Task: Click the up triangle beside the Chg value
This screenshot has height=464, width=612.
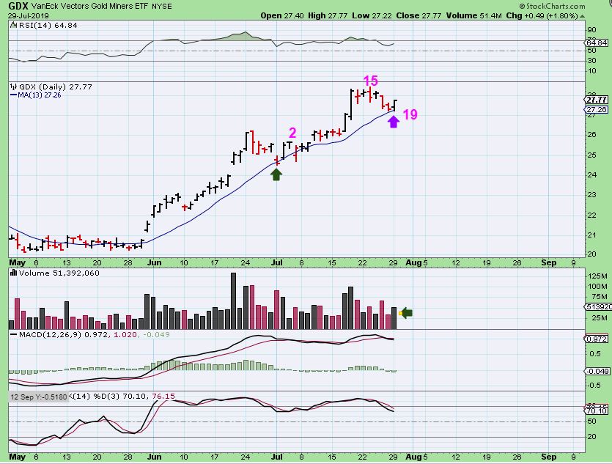Action: (x=583, y=16)
